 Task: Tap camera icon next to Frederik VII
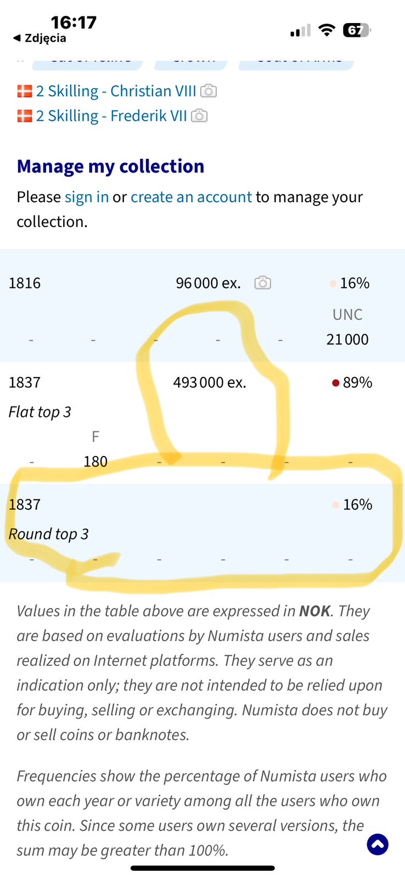[199, 116]
